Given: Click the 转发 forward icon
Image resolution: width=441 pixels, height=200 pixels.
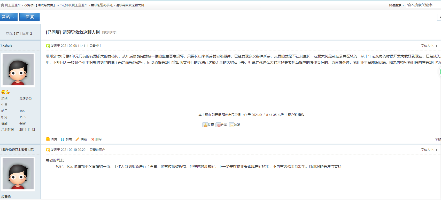Looking at the screenshot, I should pyautogui.click(x=232, y=125).
